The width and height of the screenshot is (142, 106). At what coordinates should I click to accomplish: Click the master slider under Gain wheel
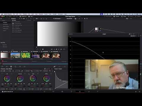click(x=33, y=86)
